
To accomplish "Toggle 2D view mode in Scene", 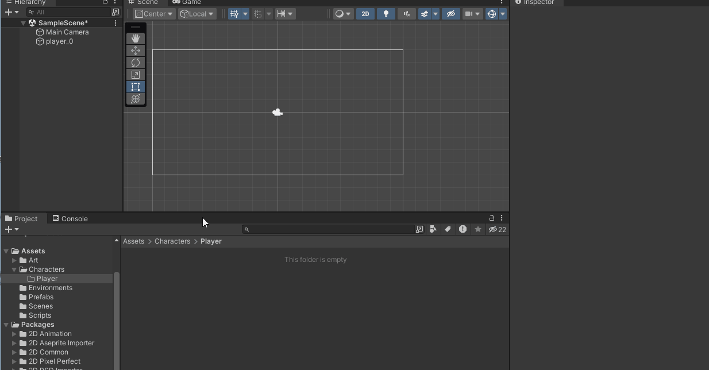I will [x=365, y=14].
